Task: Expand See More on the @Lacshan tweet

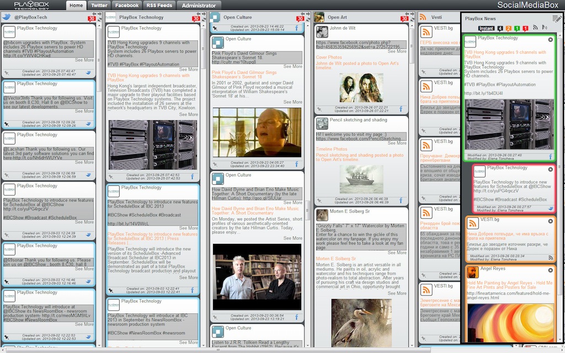Action: pyautogui.click(x=84, y=163)
